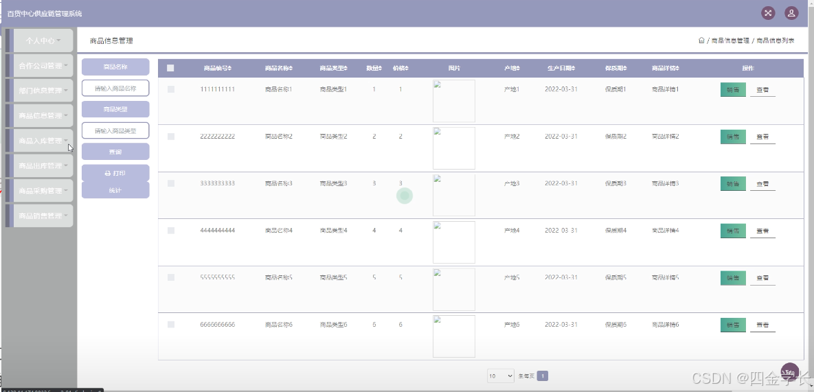
Task: Sort by the 商品类型 column arrows
Action: point(346,69)
